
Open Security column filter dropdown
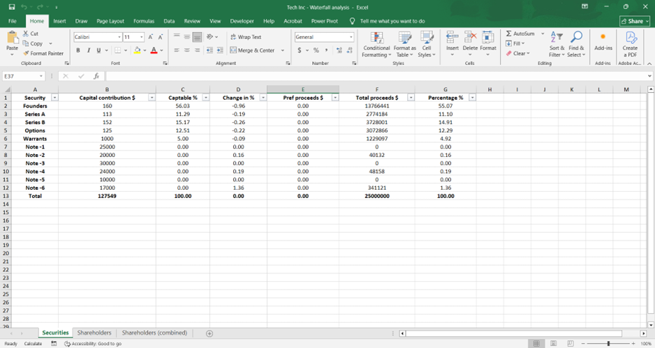pos(54,98)
